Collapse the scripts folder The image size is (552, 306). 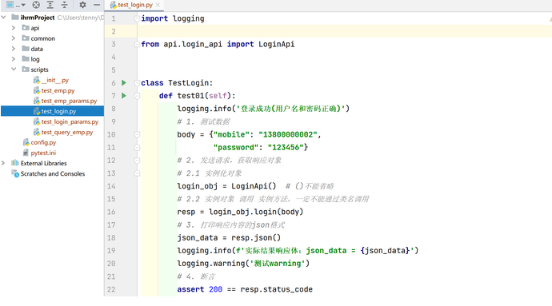click(x=14, y=70)
